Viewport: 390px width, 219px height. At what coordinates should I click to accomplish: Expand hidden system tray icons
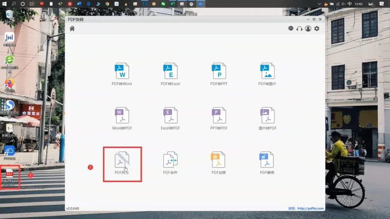pyautogui.click(x=319, y=4)
